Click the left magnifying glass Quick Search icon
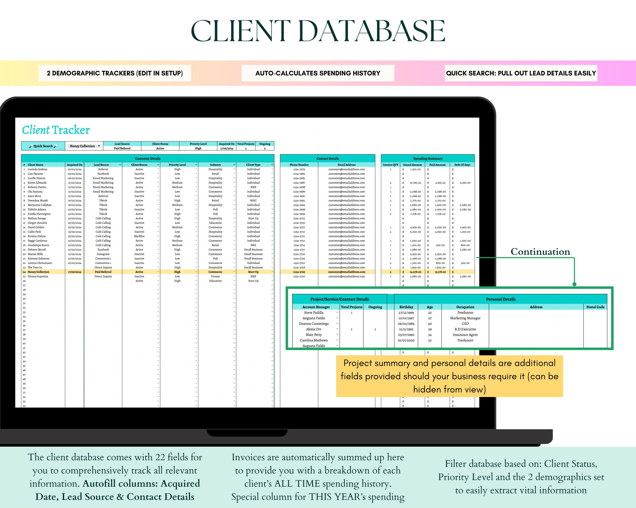 pos(32,146)
